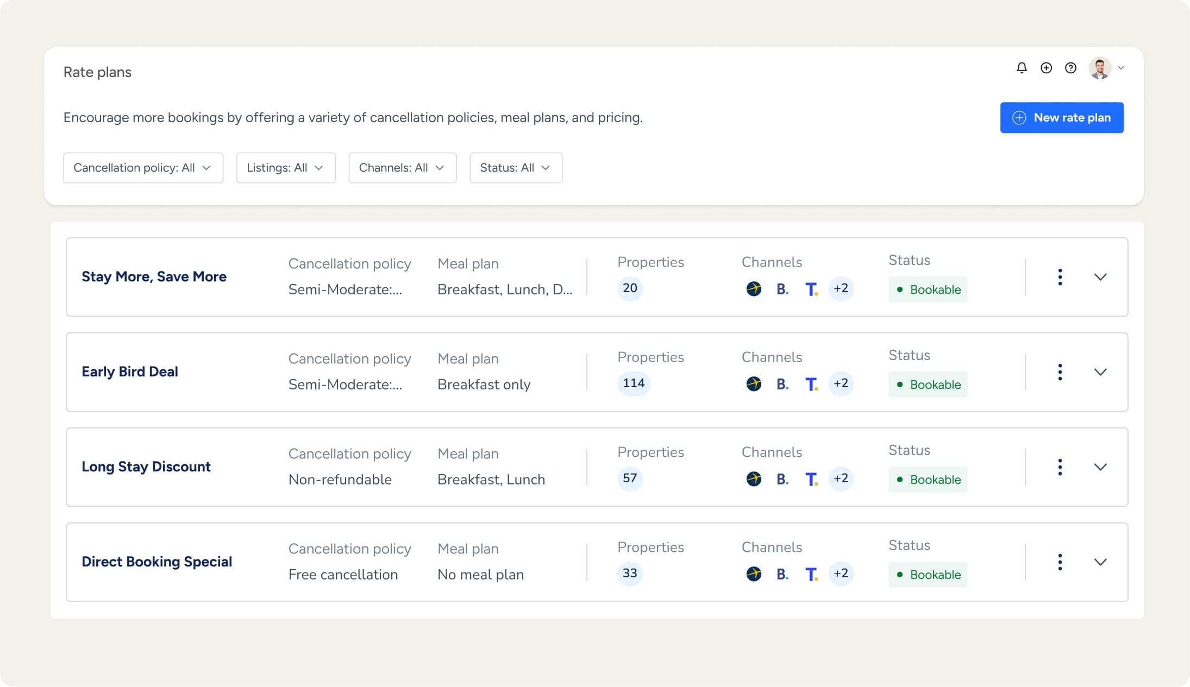
Task: Click the plus circle icon in header
Action: coord(1046,68)
